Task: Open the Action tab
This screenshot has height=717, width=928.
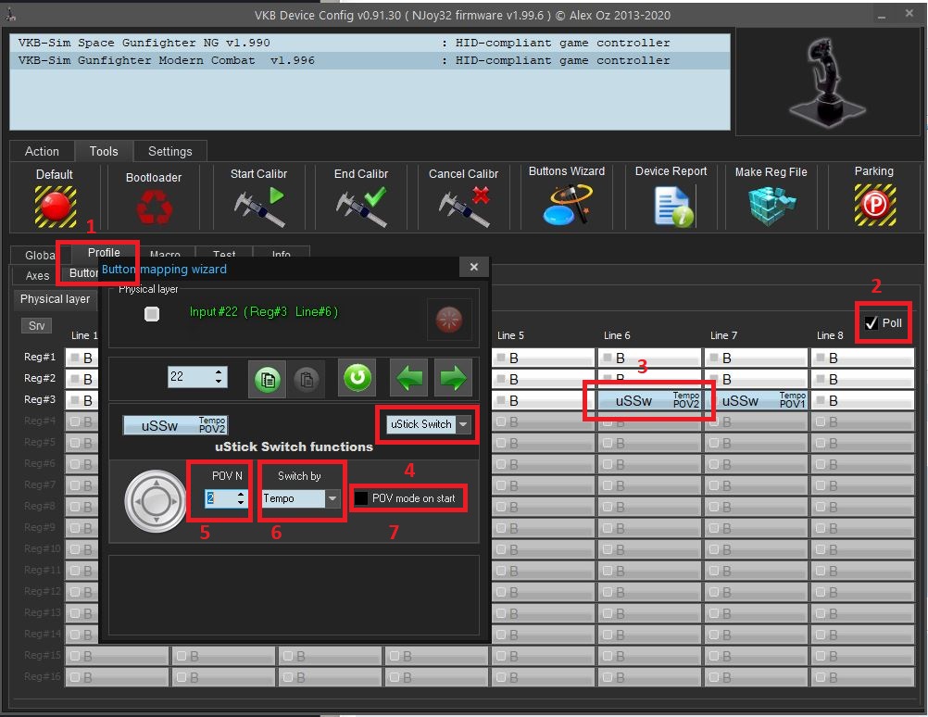Action: click(x=42, y=151)
